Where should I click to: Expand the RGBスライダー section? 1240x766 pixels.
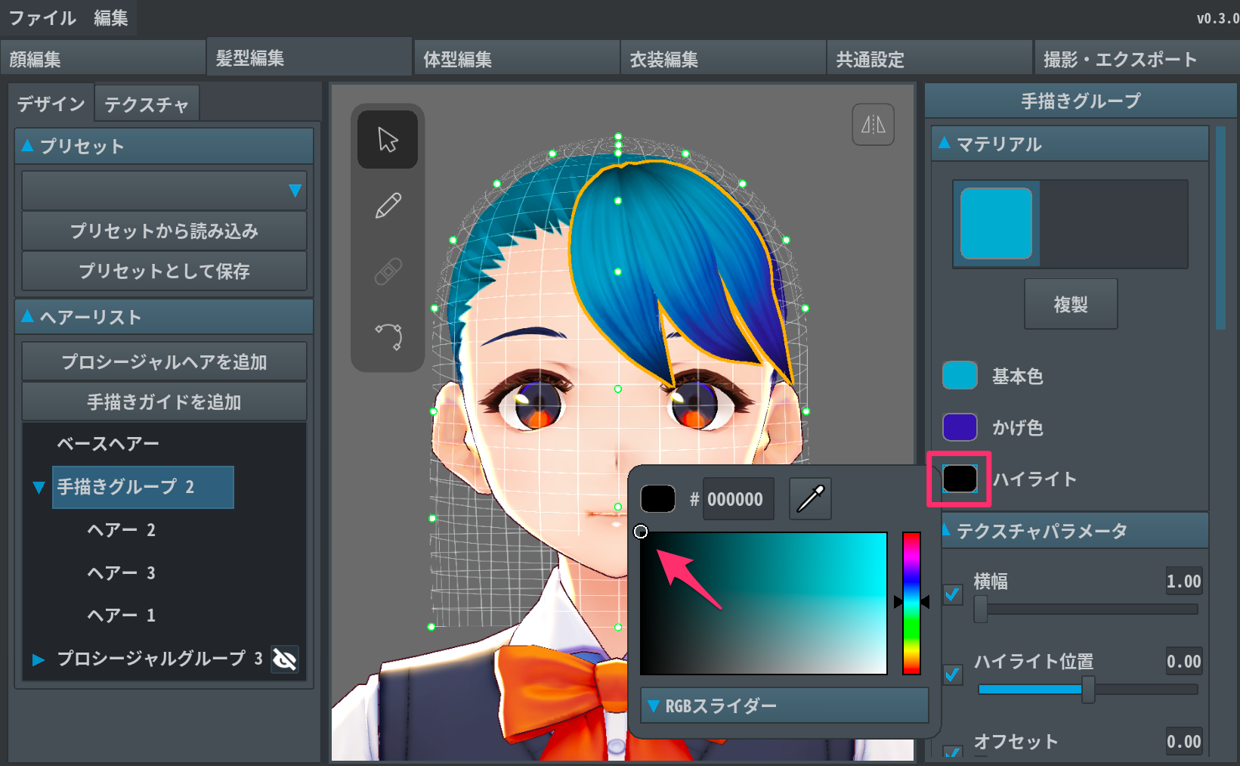click(784, 706)
